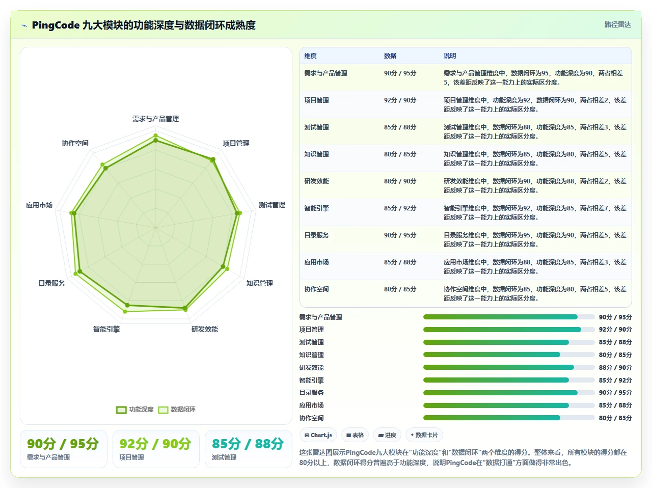Select the 项目管理 table row name
The height and width of the screenshot is (488, 652).
tap(316, 100)
